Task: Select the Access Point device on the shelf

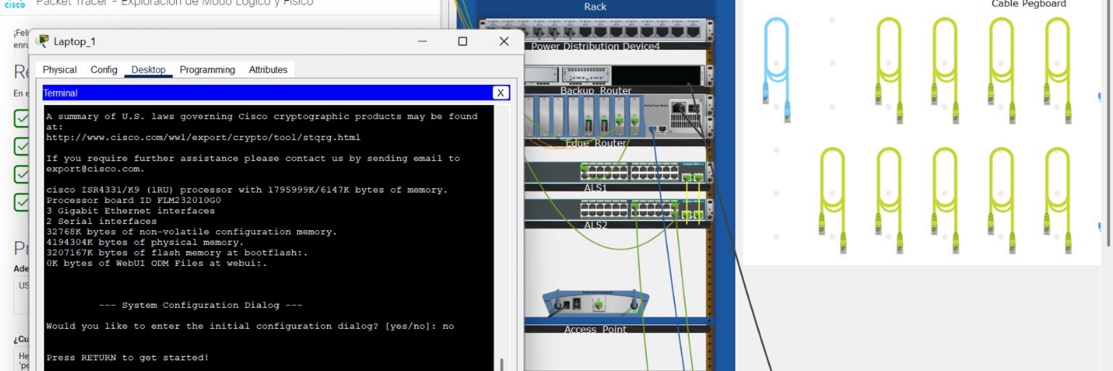Action: pos(595,303)
